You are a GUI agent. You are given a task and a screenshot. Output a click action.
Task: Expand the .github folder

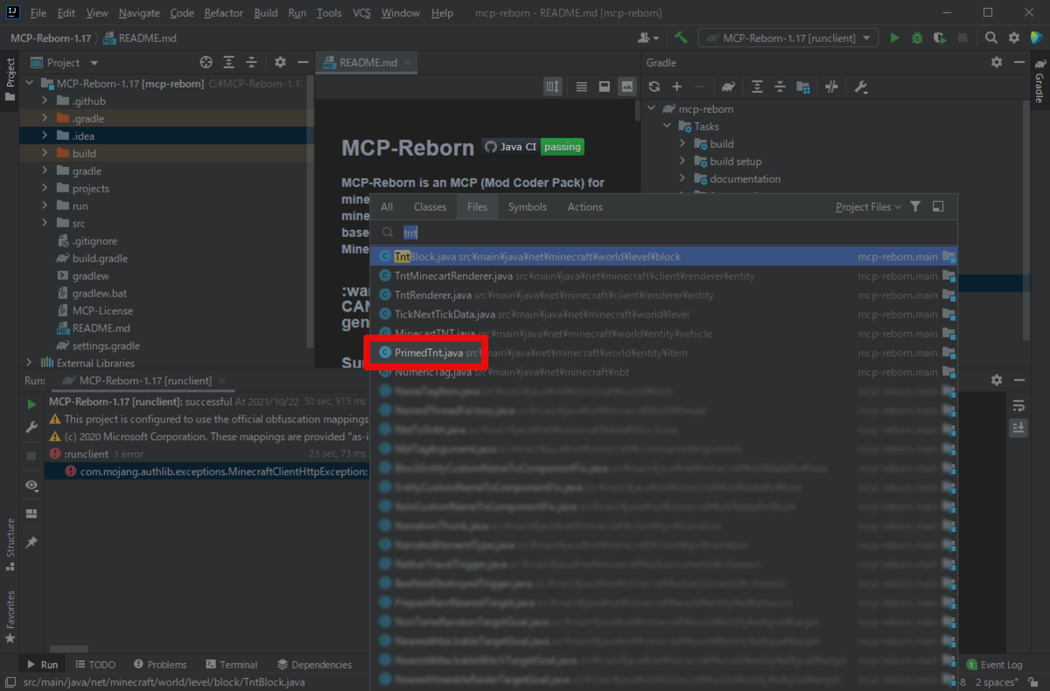pyautogui.click(x=45, y=101)
